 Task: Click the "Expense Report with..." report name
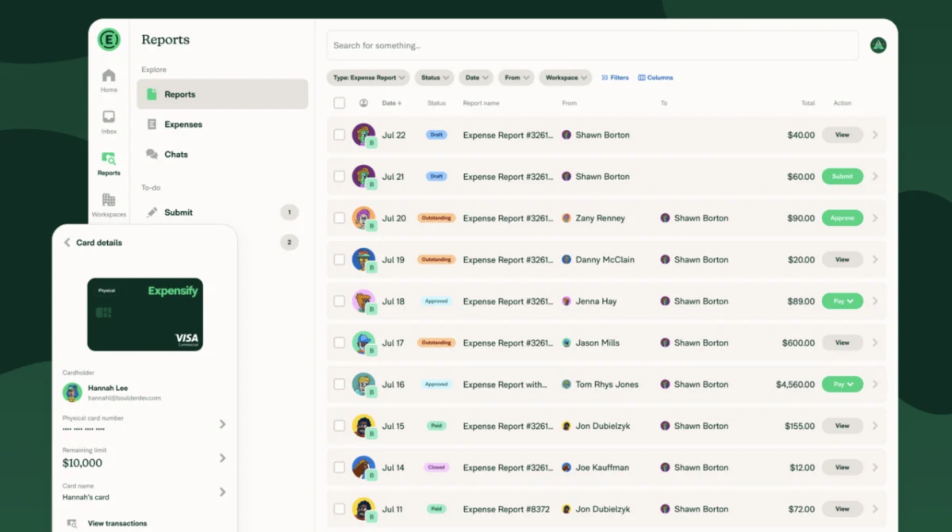coord(505,385)
